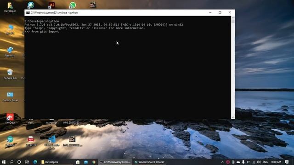The width and height of the screenshot is (294, 165).
Task: Launch the Arduino desktop shortcut
Action: [10, 141]
